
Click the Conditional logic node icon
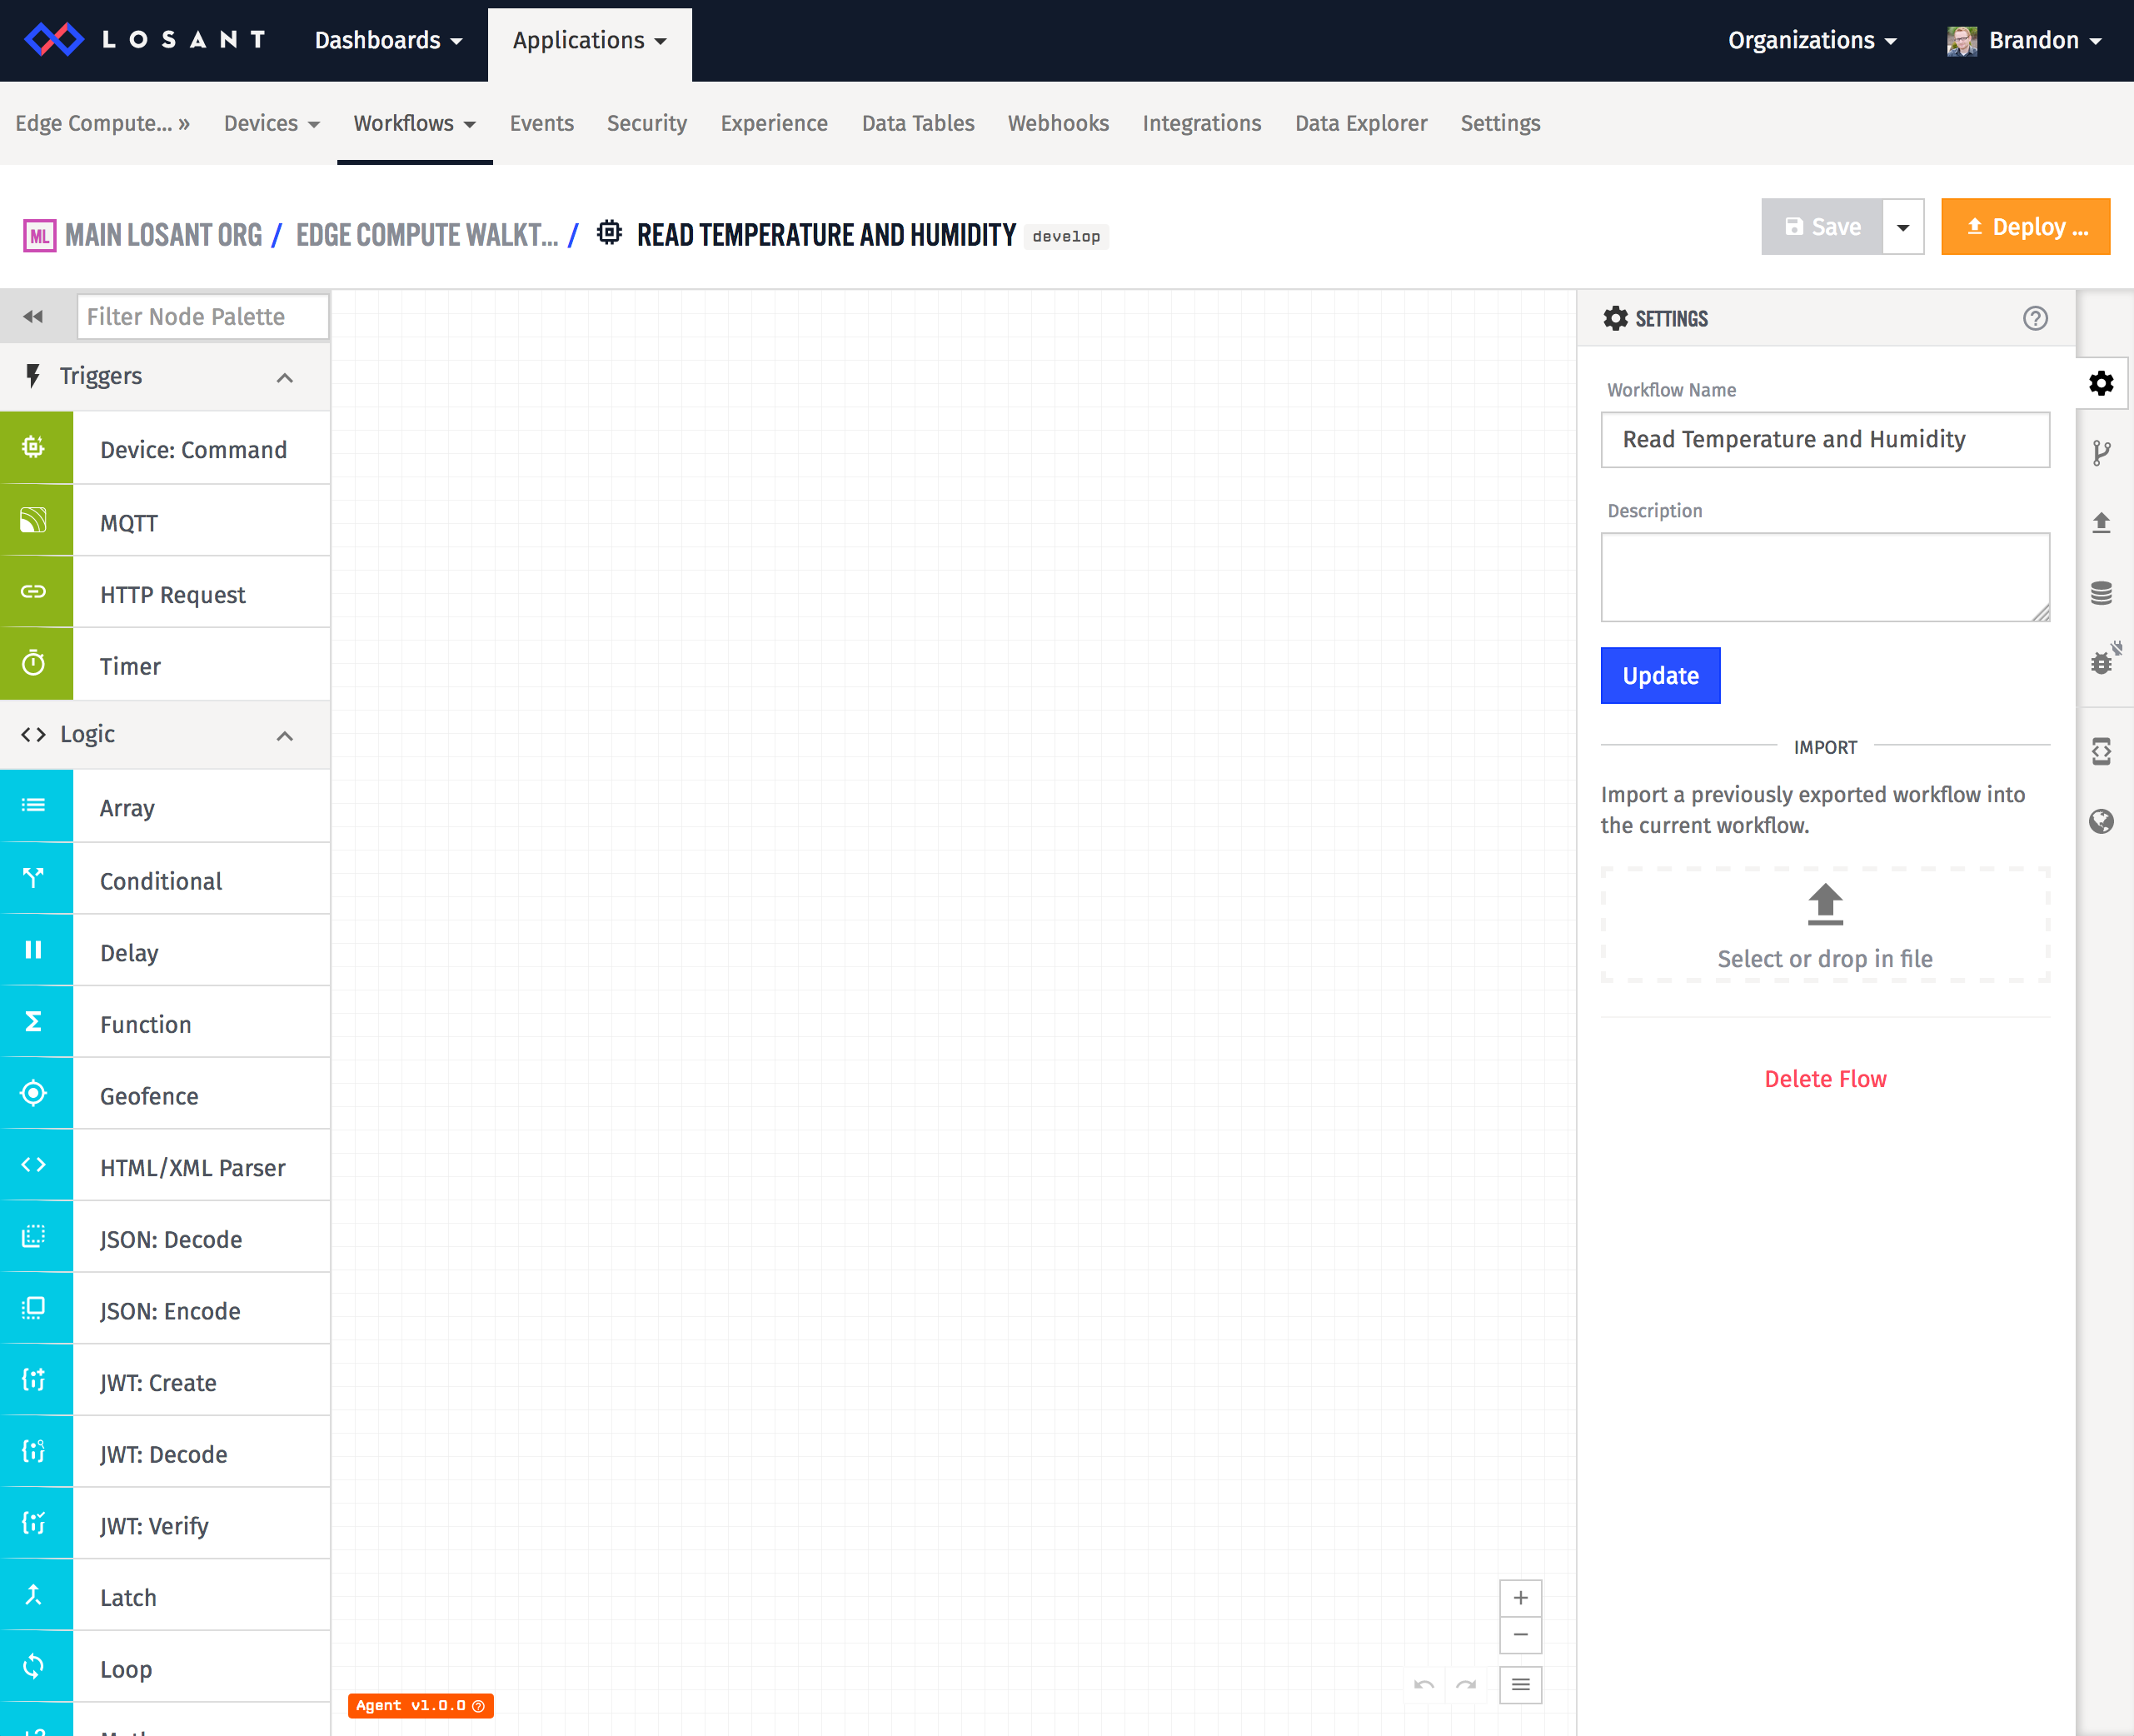coord(36,879)
